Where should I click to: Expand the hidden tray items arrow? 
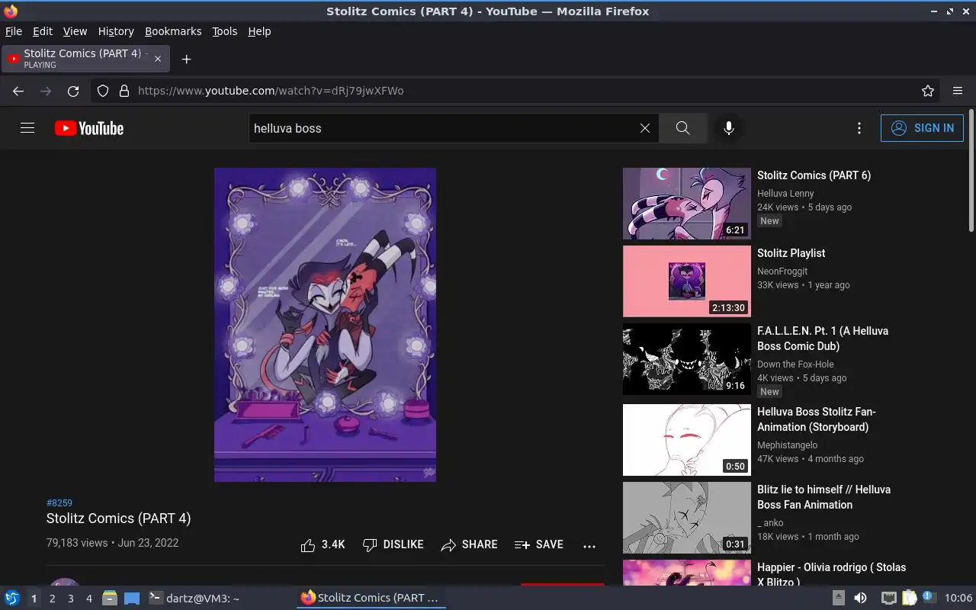click(838, 598)
